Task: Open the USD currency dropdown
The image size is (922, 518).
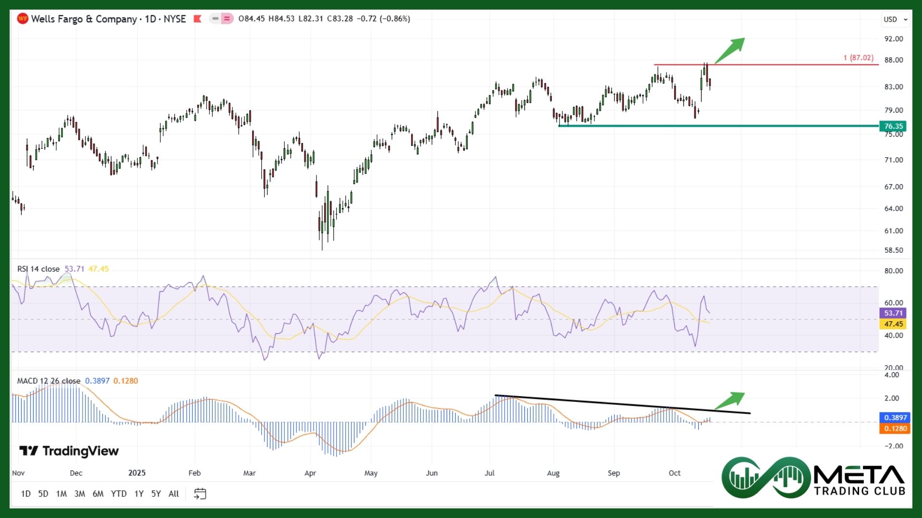Action: (x=896, y=19)
